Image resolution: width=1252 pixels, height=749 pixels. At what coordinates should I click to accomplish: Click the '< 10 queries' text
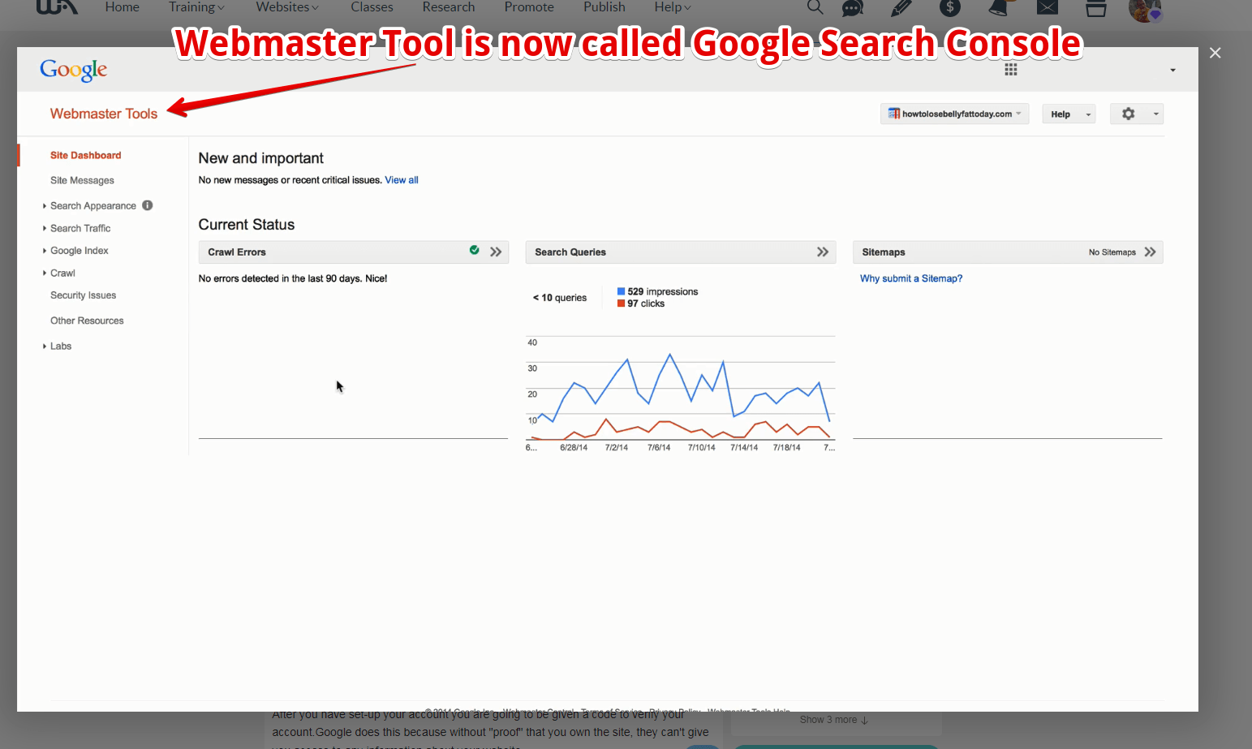click(x=560, y=298)
